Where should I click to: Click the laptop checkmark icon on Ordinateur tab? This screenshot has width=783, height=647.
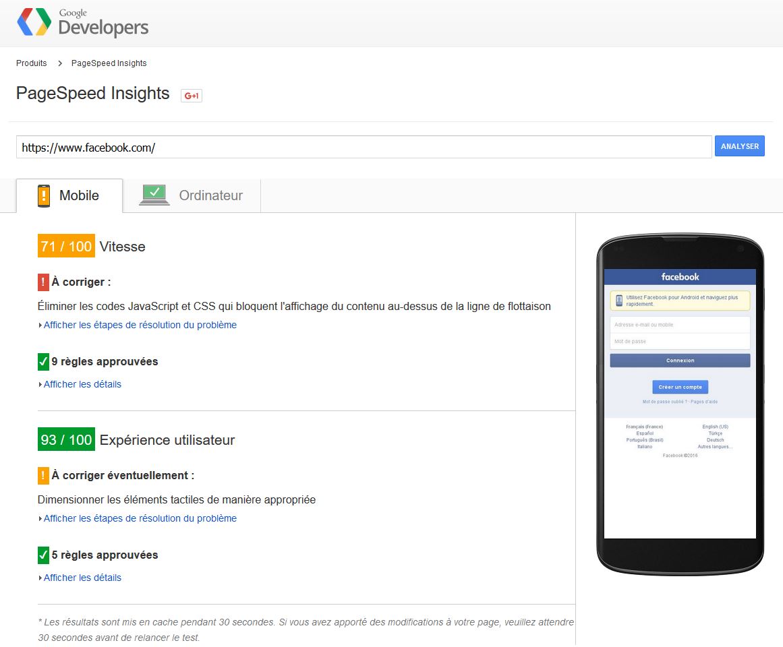154,195
